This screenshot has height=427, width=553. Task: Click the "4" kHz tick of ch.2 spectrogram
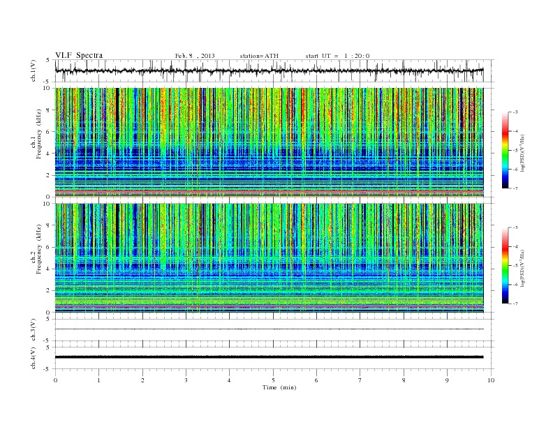pyautogui.click(x=48, y=269)
